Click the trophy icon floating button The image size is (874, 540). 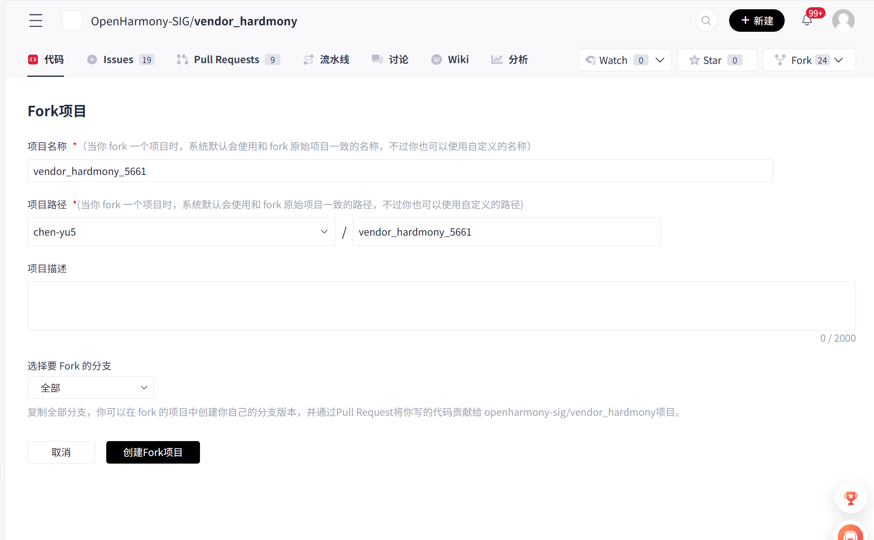[x=851, y=497]
